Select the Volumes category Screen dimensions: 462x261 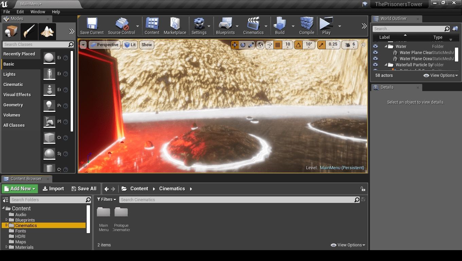21,115
